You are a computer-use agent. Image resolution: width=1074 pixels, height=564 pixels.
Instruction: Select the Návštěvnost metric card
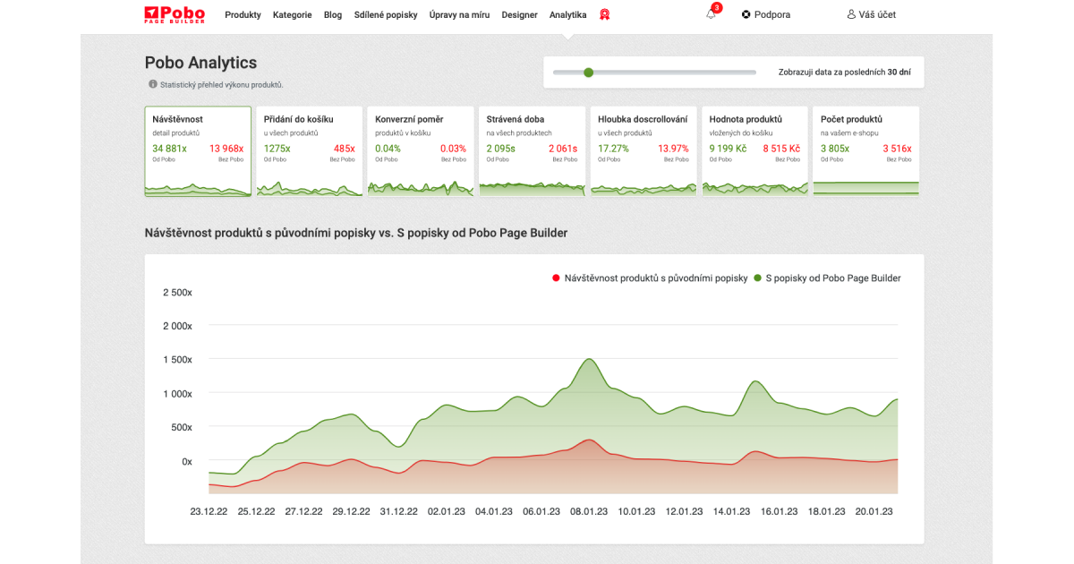pos(198,151)
